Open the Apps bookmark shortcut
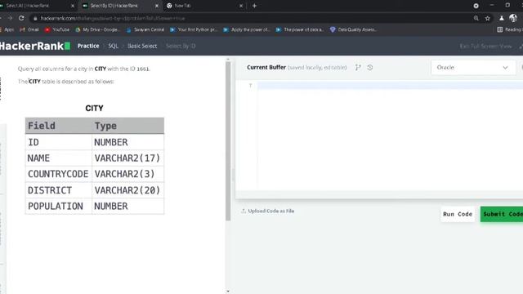This screenshot has height=294, width=523. 7,29
